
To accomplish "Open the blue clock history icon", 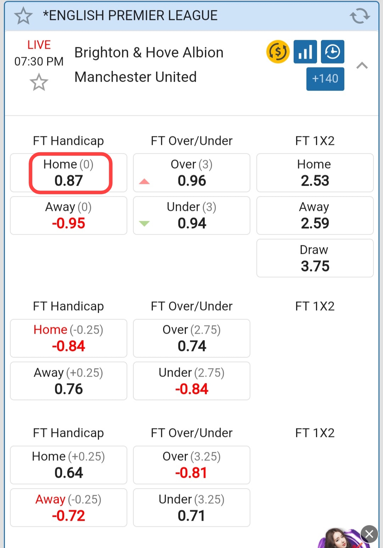I will click(x=332, y=52).
